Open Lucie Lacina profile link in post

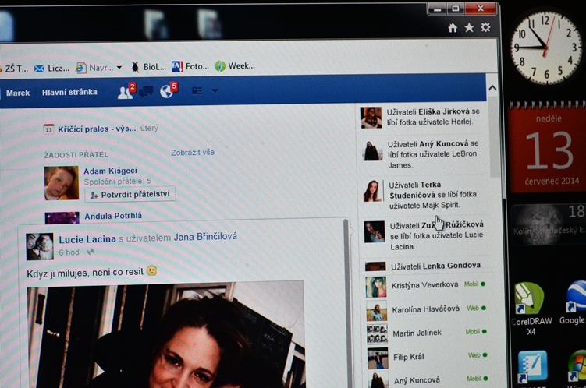[x=87, y=239]
